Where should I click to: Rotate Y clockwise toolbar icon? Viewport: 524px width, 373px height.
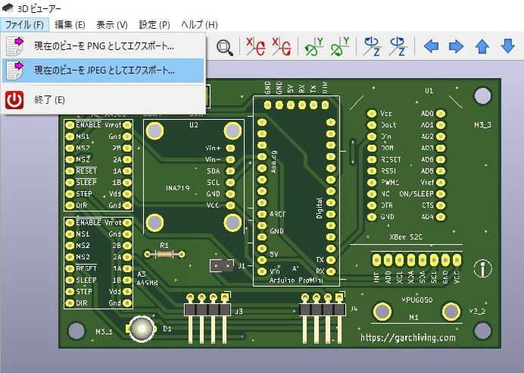pyautogui.click(x=314, y=46)
